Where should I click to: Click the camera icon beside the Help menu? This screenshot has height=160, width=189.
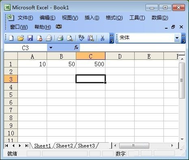click(x=59, y=27)
